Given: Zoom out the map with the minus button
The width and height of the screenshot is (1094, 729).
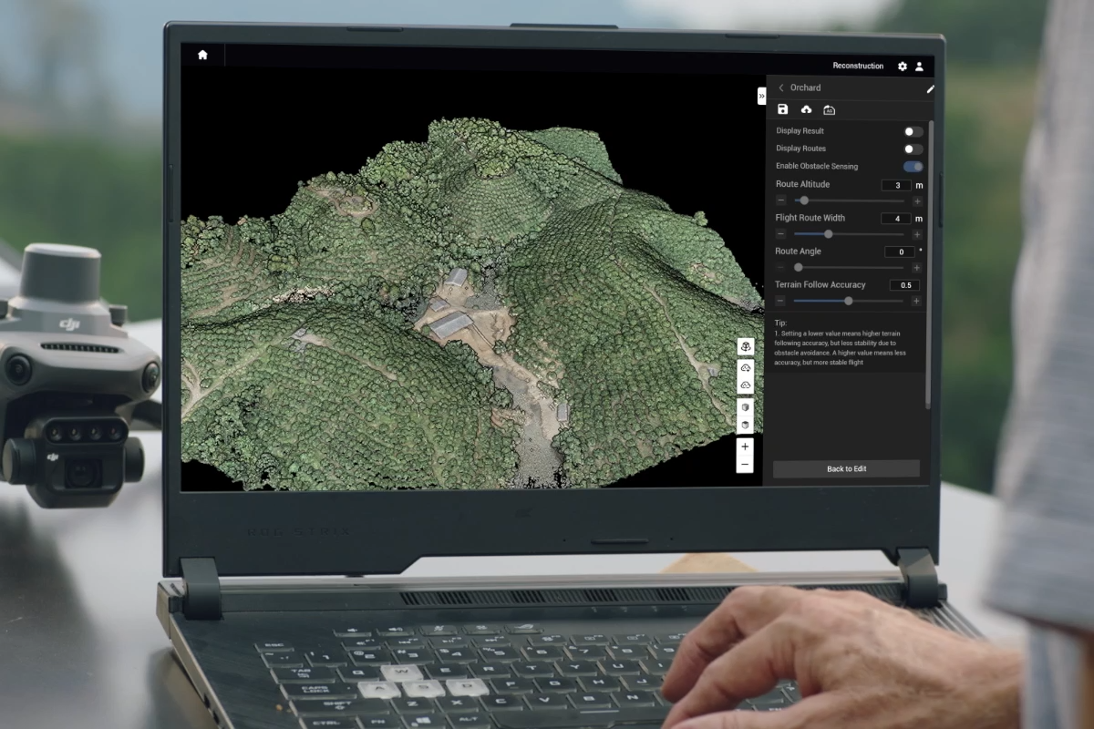Looking at the screenshot, I should [x=745, y=465].
